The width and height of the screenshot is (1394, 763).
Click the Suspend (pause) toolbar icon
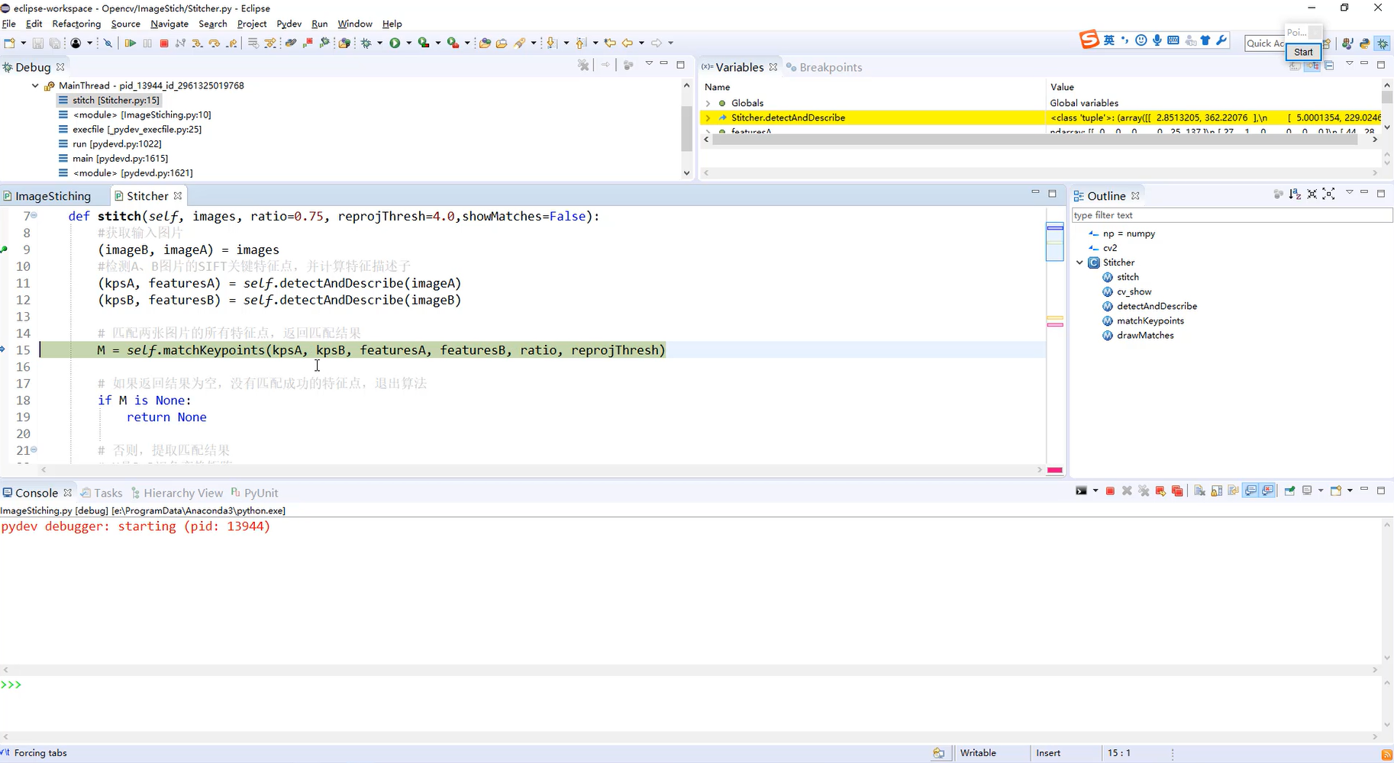(x=147, y=43)
